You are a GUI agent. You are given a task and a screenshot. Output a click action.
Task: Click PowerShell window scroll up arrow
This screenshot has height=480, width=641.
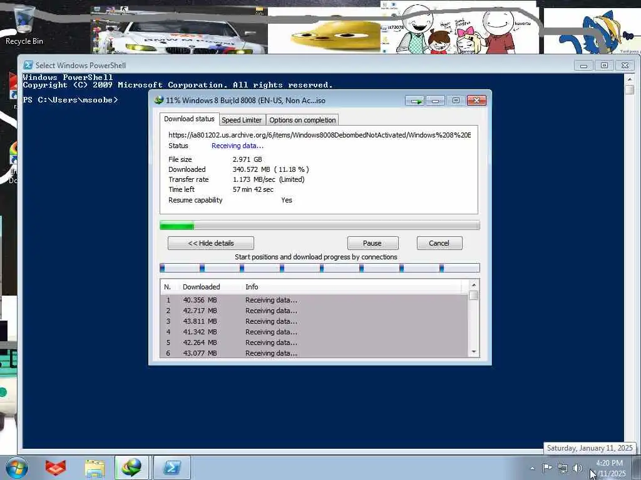[x=630, y=79]
